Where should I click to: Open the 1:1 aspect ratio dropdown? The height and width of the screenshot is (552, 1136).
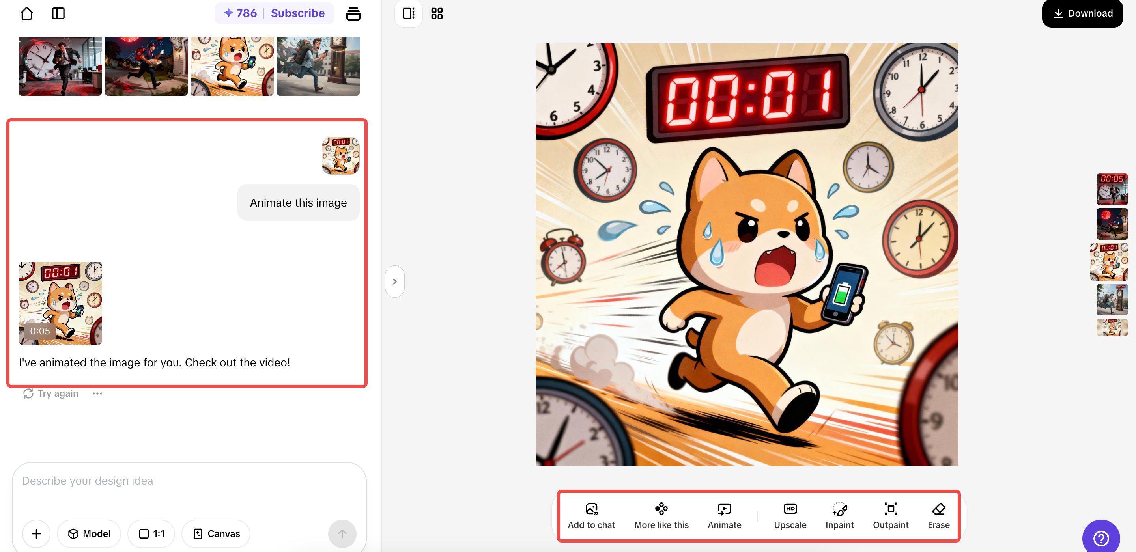pos(151,533)
